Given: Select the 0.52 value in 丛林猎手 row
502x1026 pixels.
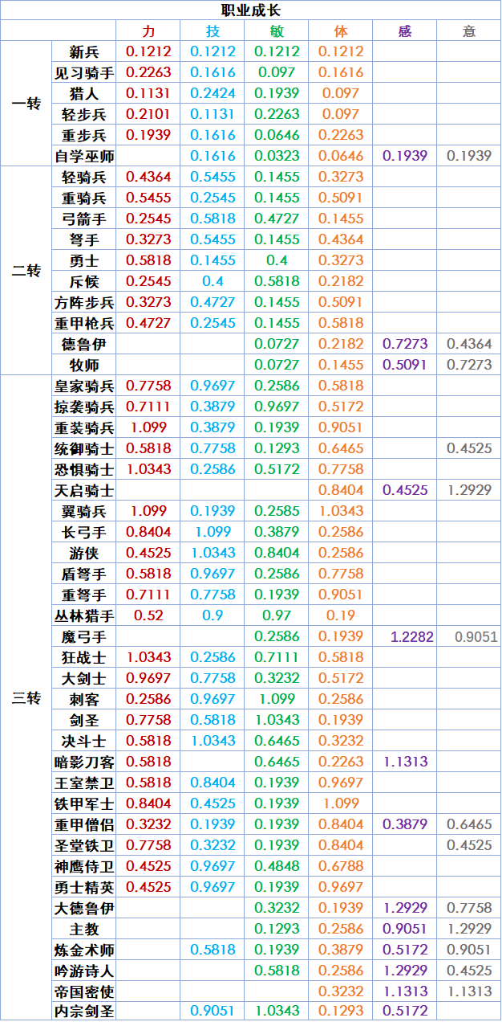Looking at the screenshot, I should [148, 615].
